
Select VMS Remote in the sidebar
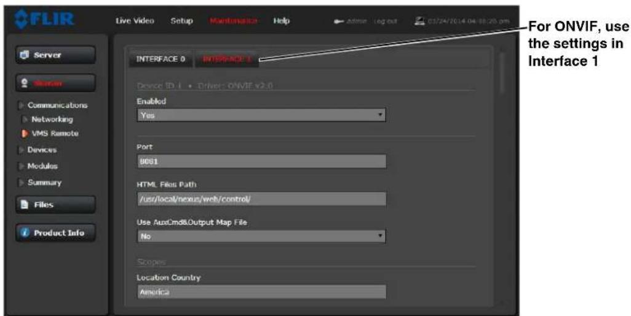click(x=55, y=133)
